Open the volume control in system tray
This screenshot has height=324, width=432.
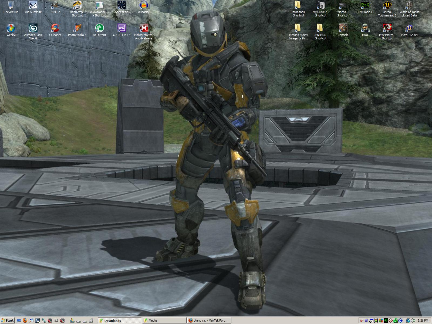pos(413,320)
